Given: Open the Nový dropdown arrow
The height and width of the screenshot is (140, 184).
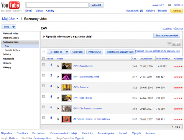Looking at the screenshot, I should point(13,27).
